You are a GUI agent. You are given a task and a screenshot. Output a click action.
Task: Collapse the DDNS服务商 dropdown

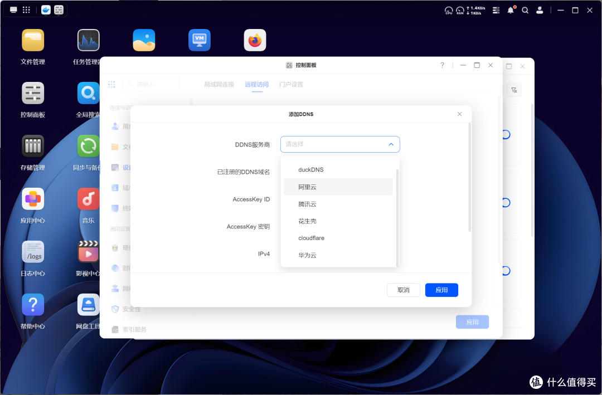391,144
